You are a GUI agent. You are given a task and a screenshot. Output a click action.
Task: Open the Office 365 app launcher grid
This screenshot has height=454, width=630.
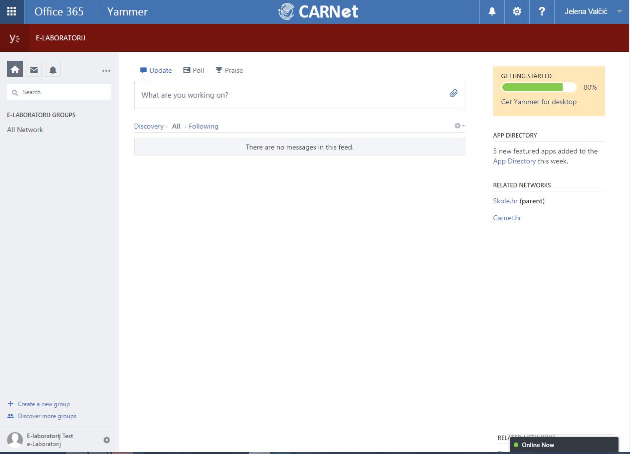point(11,11)
